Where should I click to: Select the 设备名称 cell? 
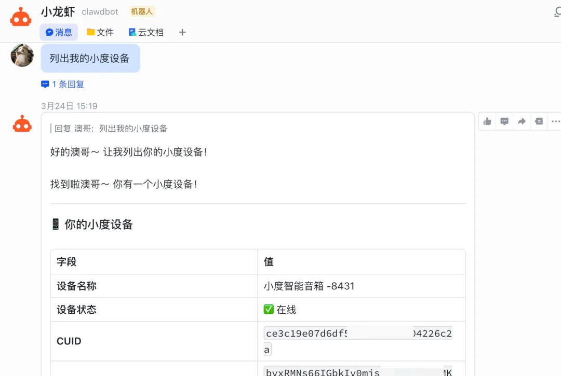coord(154,286)
